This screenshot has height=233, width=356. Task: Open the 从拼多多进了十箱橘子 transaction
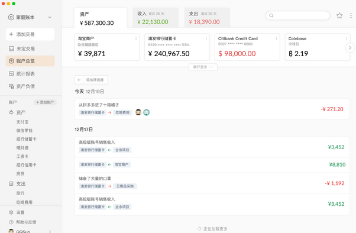pyautogui.click(x=212, y=109)
